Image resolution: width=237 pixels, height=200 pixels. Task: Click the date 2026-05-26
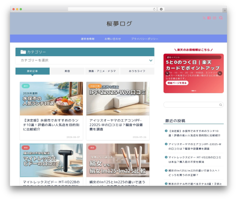[139, 137]
